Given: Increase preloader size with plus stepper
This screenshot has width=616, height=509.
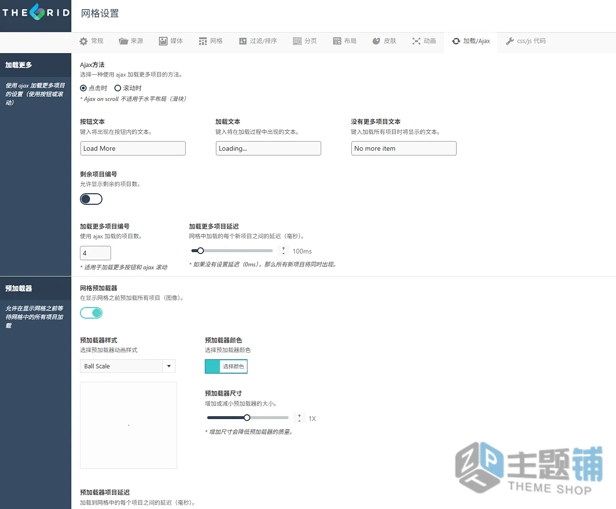Looking at the screenshot, I should click(299, 416).
